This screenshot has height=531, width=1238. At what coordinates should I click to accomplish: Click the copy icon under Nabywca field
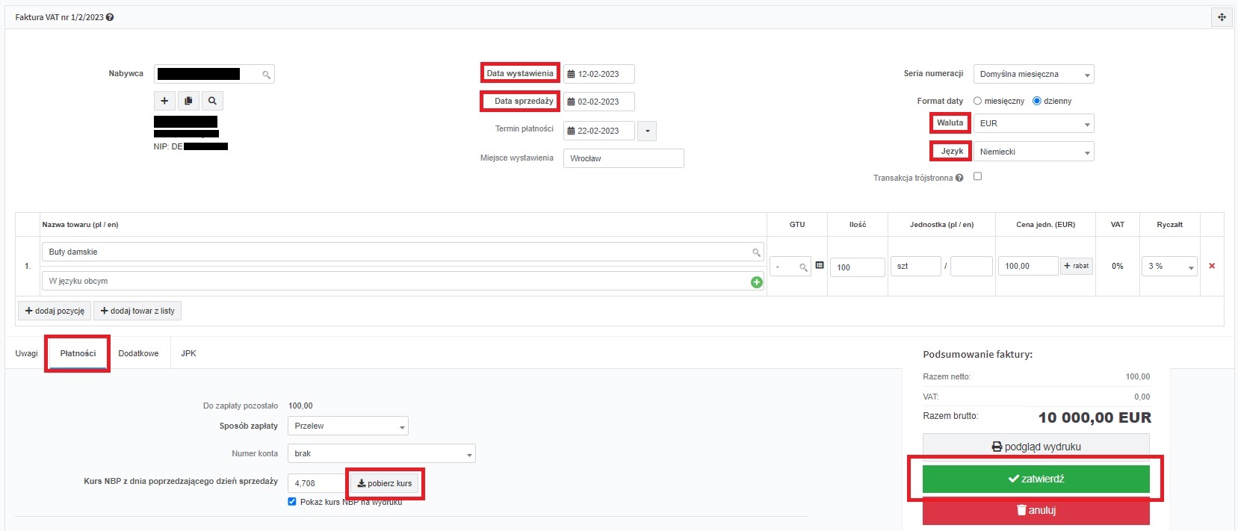coord(188,101)
